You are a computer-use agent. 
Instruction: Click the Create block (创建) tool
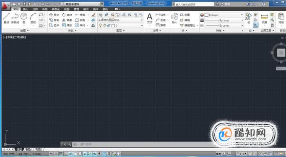click(185, 15)
